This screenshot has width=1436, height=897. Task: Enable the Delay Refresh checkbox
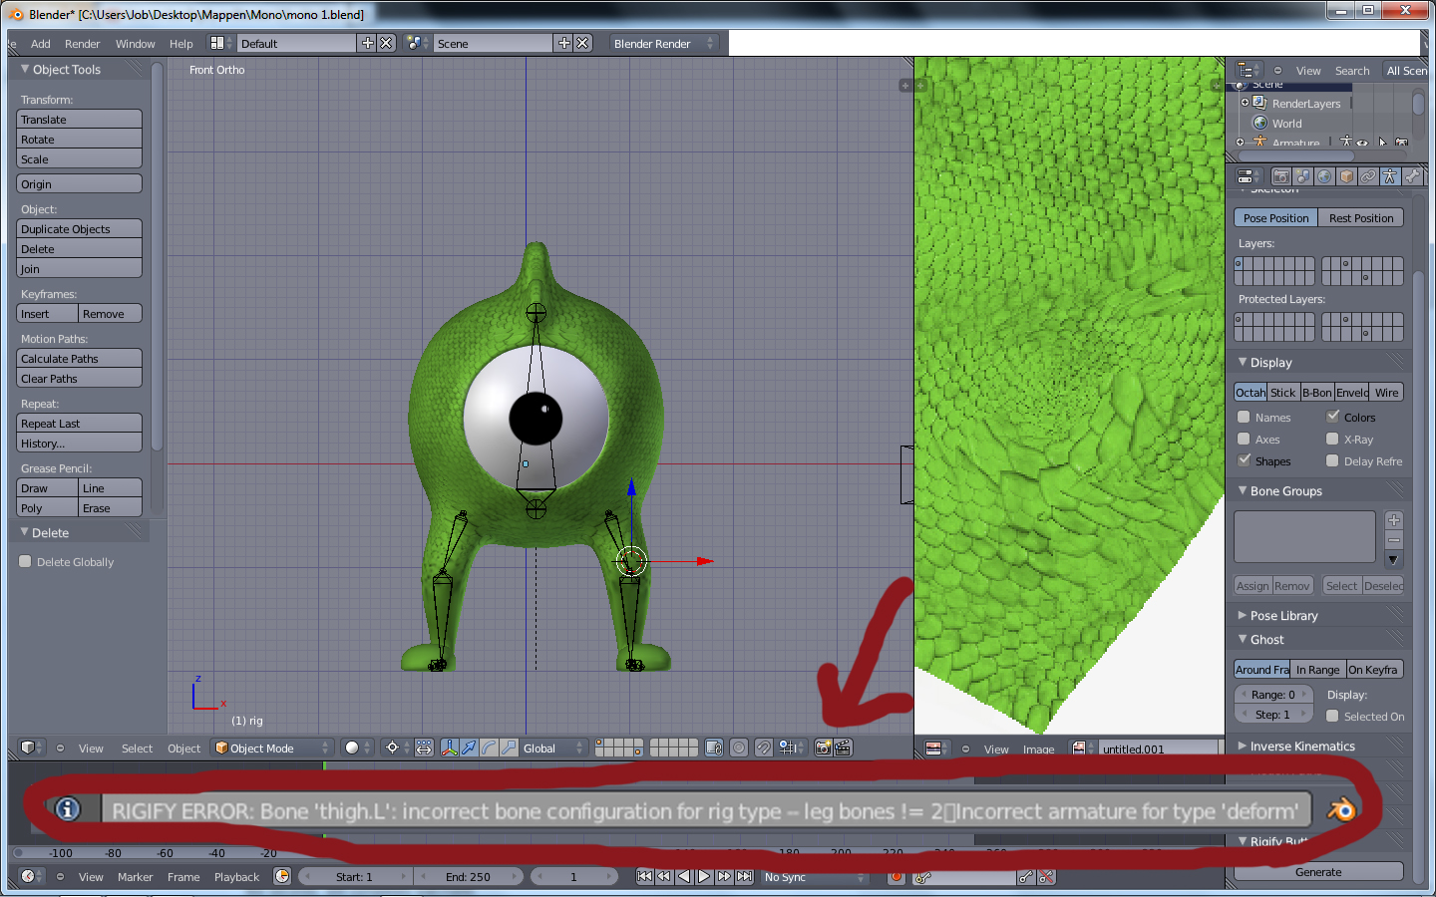click(x=1332, y=460)
